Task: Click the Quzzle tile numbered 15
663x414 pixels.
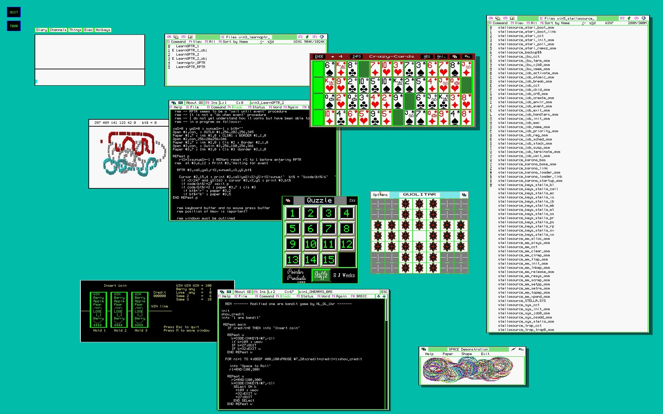Action: (x=328, y=259)
